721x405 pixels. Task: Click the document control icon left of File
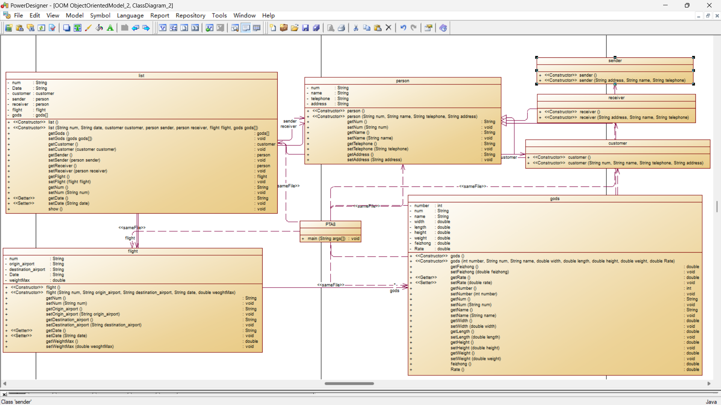pyautogui.click(x=7, y=15)
